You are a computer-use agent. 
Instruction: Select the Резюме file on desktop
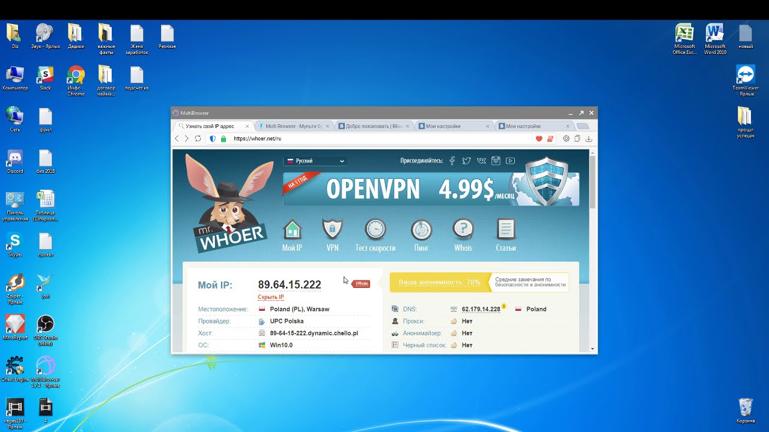(x=167, y=37)
